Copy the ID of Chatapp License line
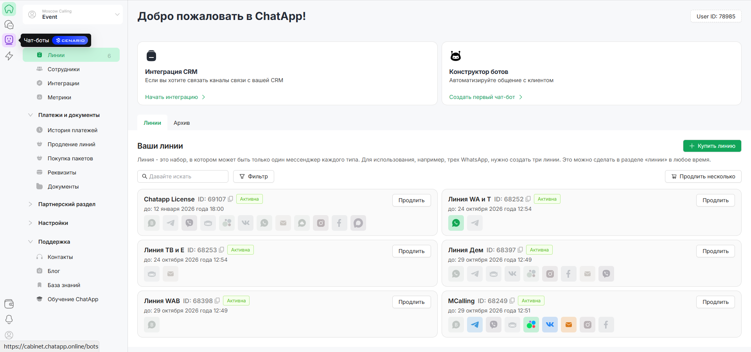The height and width of the screenshot is (352, 751). (231, 199)
